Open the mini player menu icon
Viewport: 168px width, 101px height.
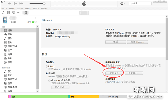pyautogui.click(x=3, y=2)
